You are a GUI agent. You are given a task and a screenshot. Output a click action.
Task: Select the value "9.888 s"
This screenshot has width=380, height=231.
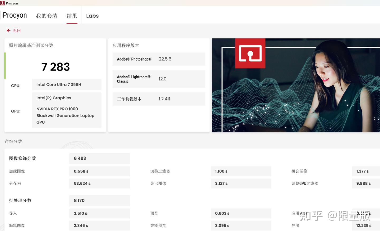click(x=363, y=183)
